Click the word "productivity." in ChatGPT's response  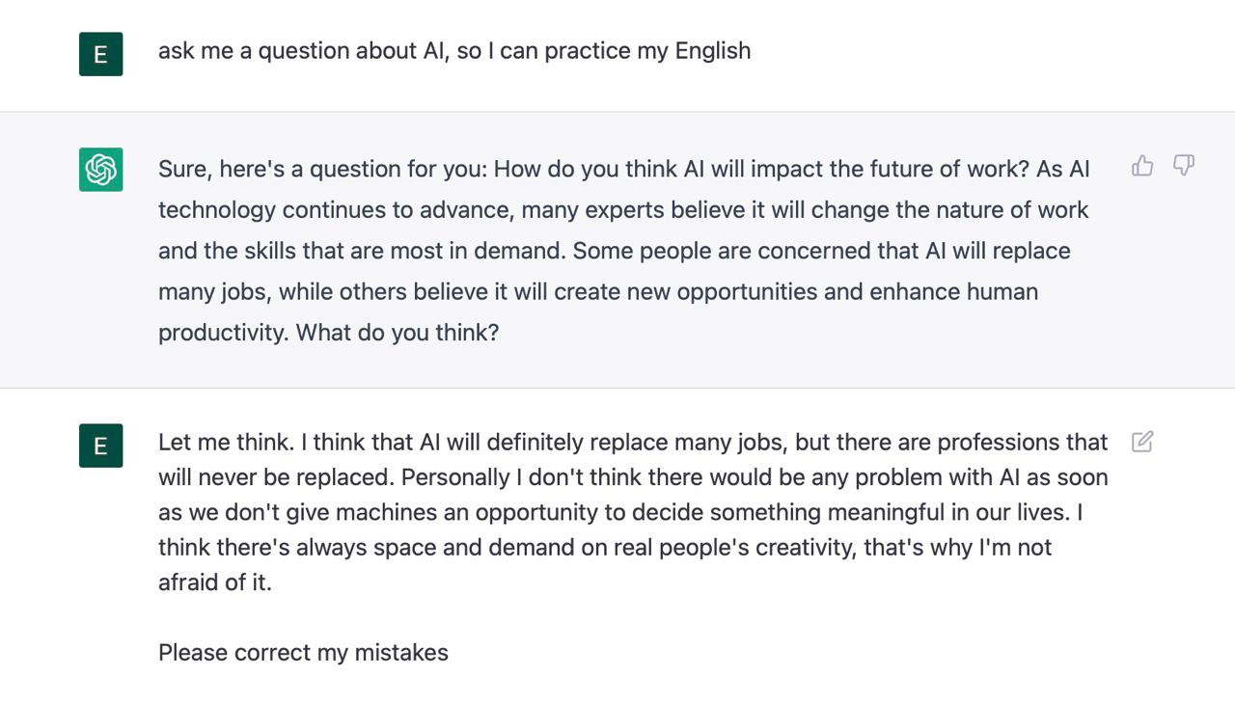[223, 333]
